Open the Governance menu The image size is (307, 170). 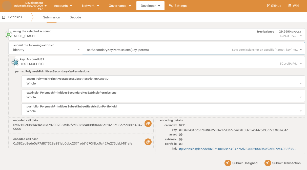tap(120, 6)
